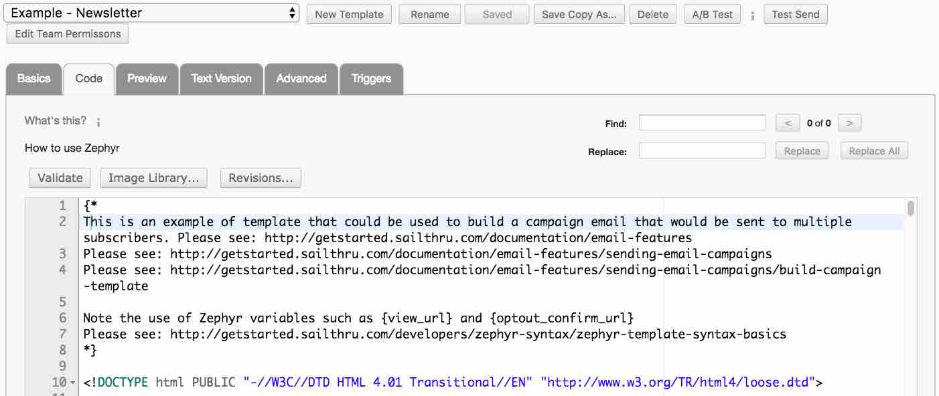Open the Triggers tab

pyautogui.click(x=371, y=78)
